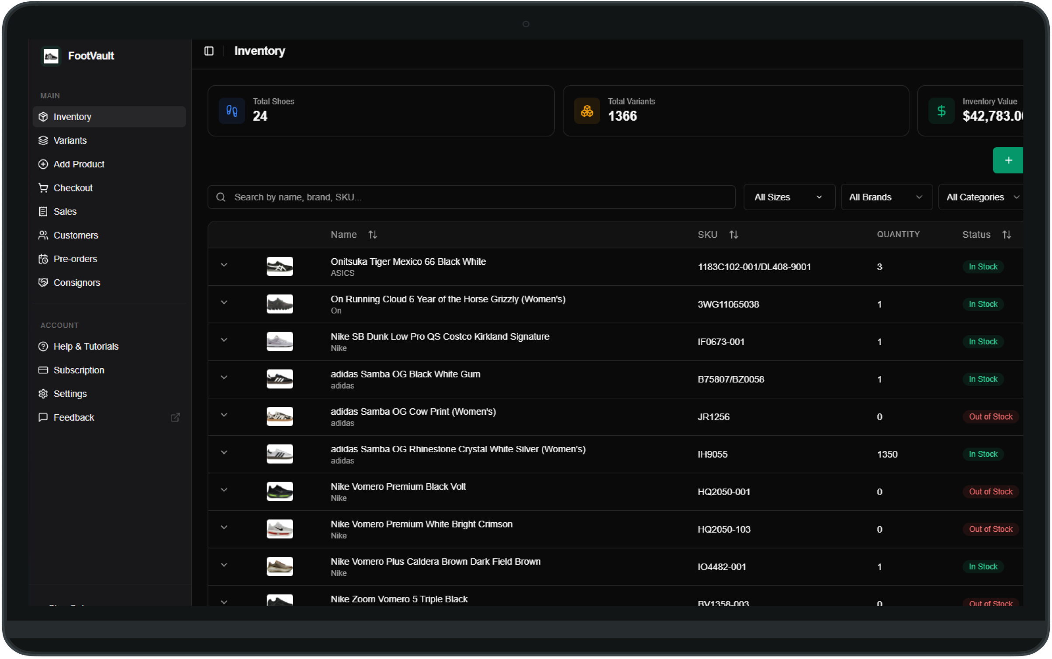Expand the Onitsuka Tiger Mexico 66 row
1052x659 pixels.
point(225,265)
